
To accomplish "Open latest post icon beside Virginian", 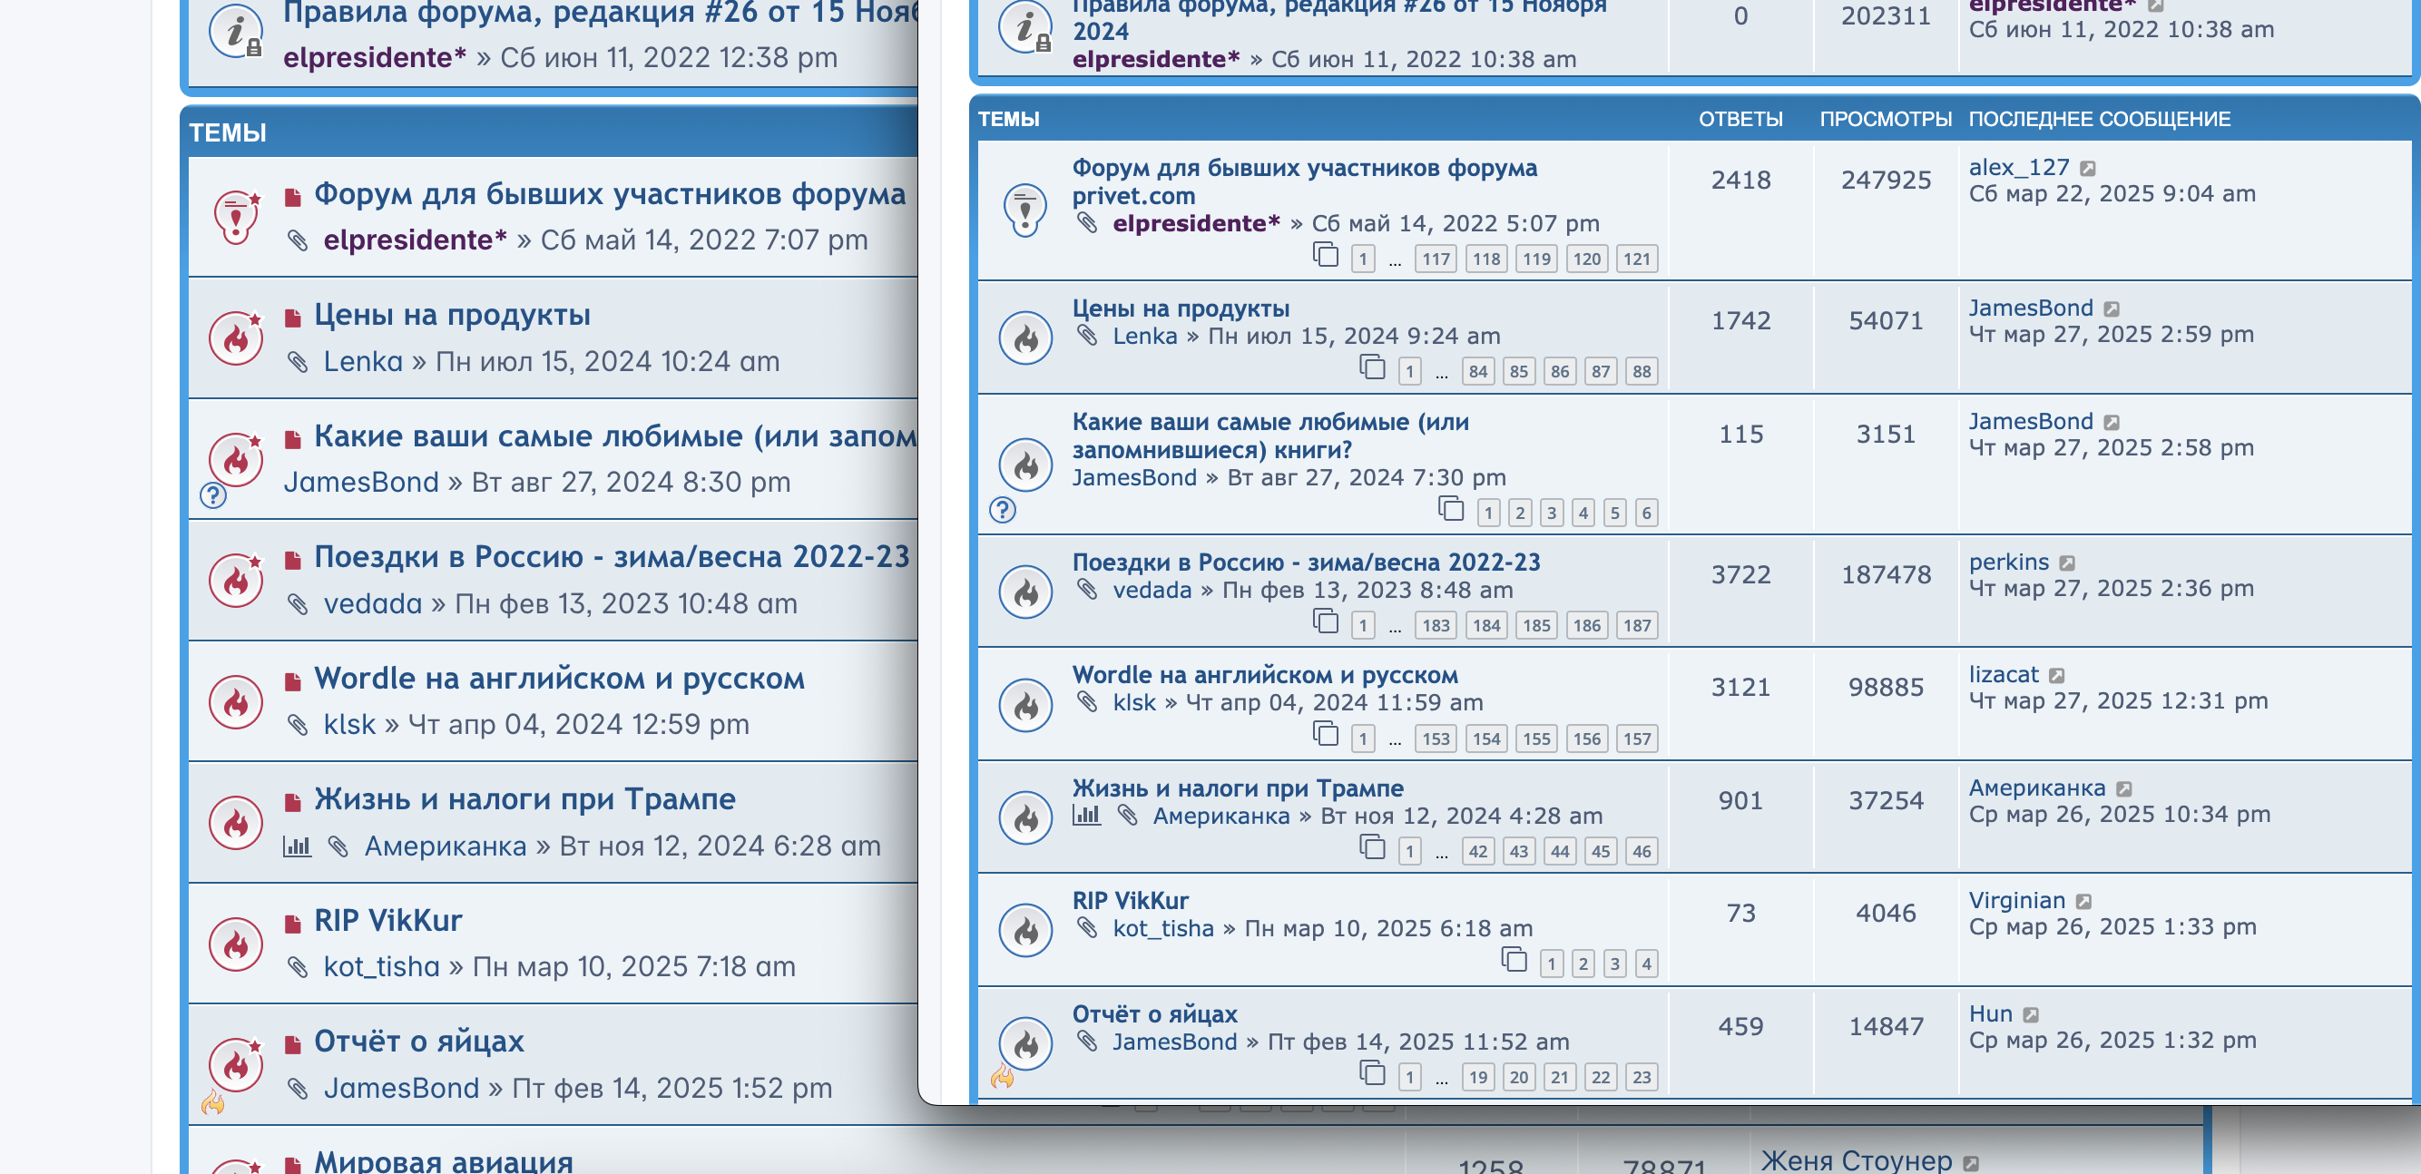I will point(2083,902).
